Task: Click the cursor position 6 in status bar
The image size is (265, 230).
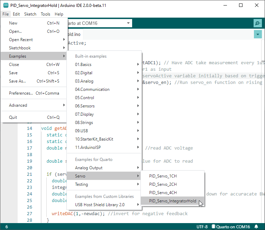Action: pos(7,227)
